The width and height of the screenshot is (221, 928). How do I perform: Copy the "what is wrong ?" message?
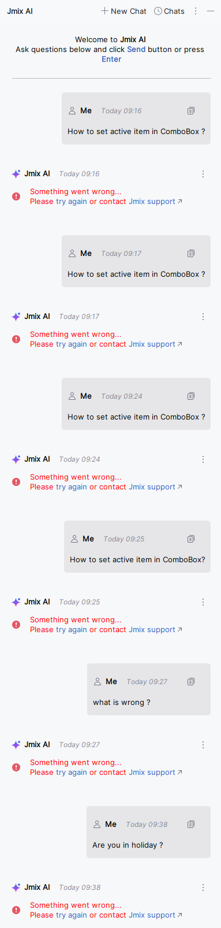191,682
